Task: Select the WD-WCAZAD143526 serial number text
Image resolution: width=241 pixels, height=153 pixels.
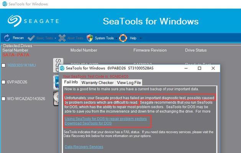Action: [x=26, y=99]
